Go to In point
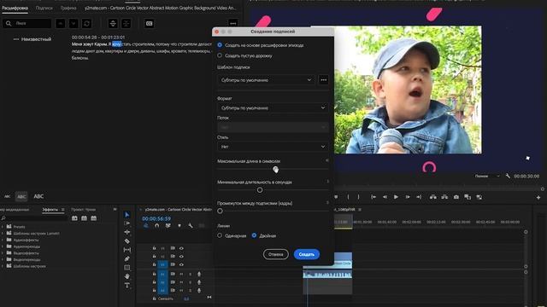The image size is (547, 307). 373,197
